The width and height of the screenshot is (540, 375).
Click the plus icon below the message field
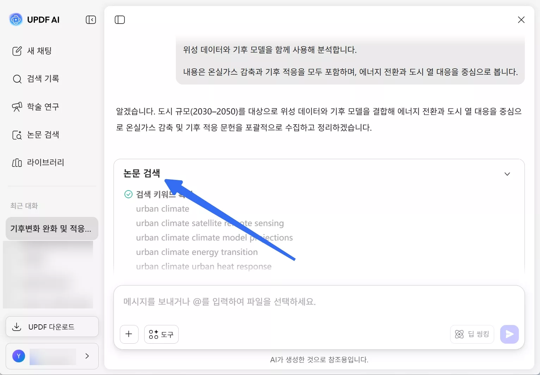point(129,334)
